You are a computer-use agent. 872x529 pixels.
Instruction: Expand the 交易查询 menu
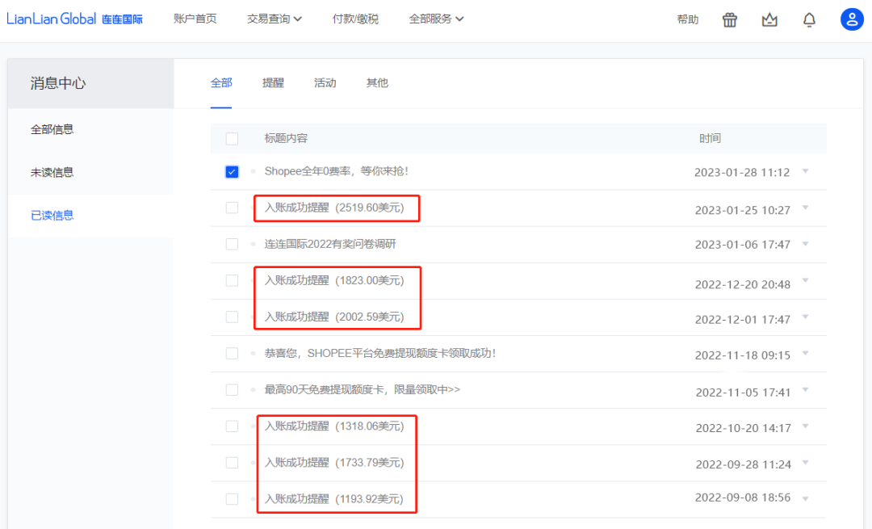click(275, 19)
